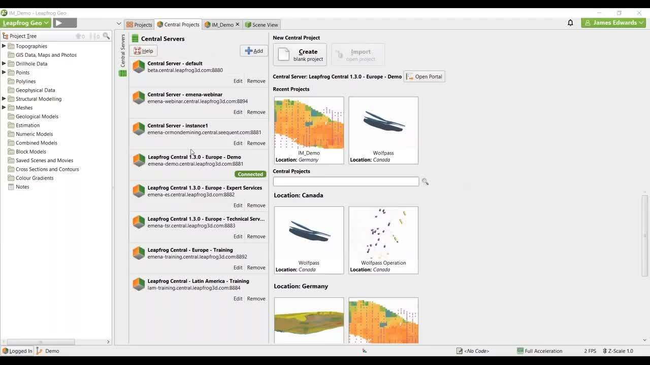
Task: Switch to the Projects tab
Action: pos(139,24)
